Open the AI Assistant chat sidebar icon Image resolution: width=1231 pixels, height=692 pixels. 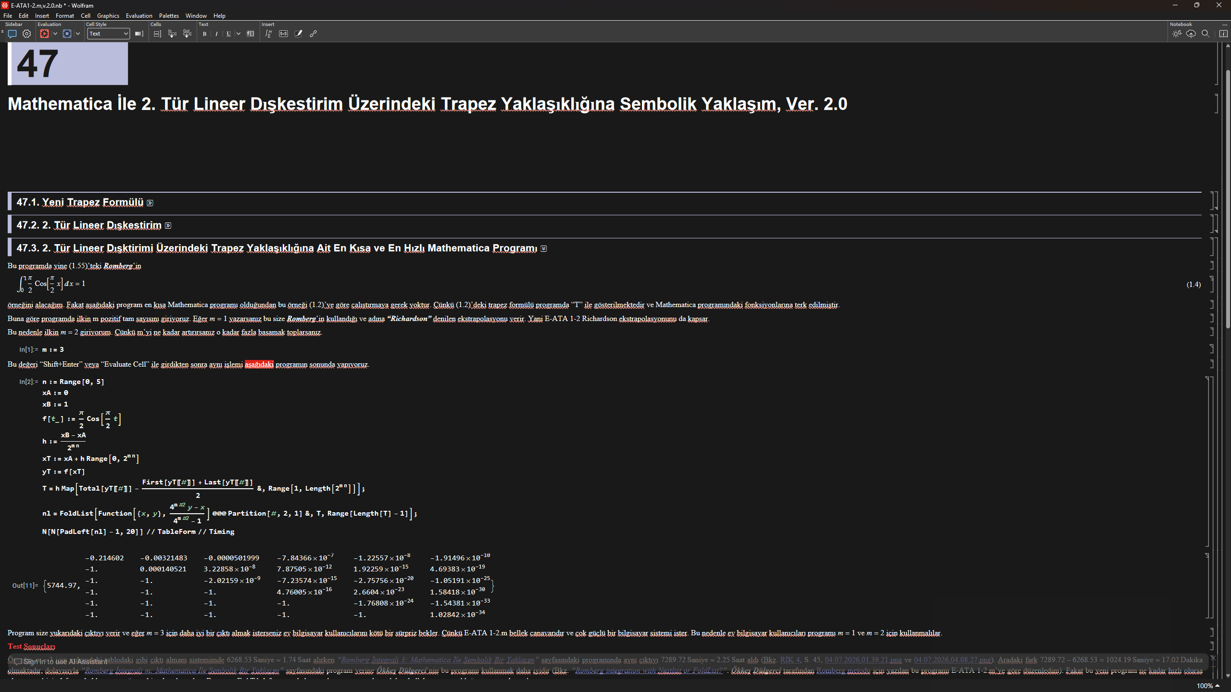[13, 34]
